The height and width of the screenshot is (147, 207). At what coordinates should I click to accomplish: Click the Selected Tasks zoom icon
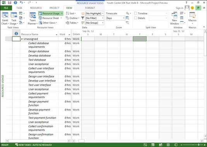point(127,23)
